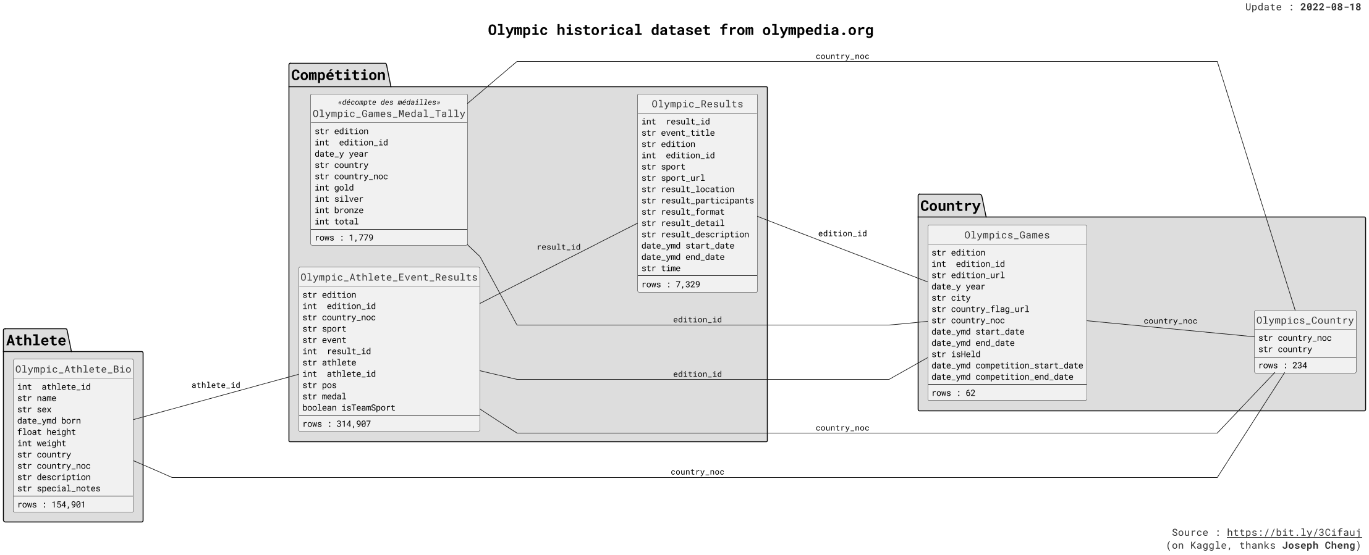1369x555 pixels.
Task: Select the Olympics_Country table title
Action: (x=1305, y=320)
